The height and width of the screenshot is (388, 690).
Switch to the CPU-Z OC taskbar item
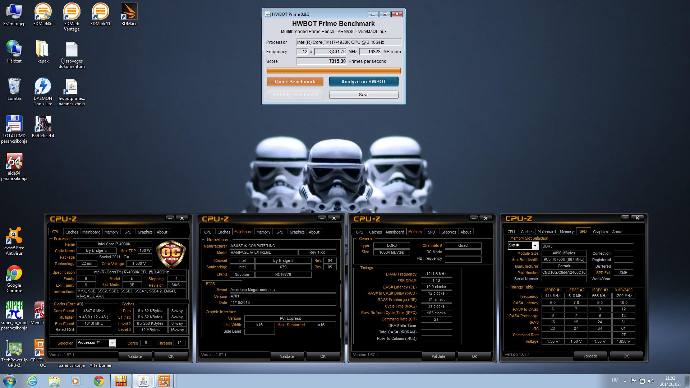[x=165, y=381]
